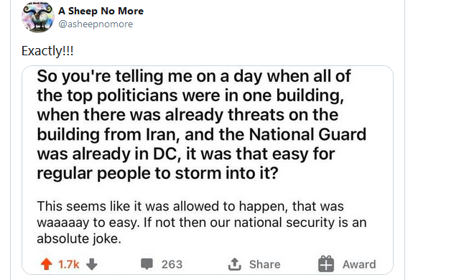The width and height of the screenshot is (459, 280).
Task: Open the embedded post headline text
Action: pos(201,125)
